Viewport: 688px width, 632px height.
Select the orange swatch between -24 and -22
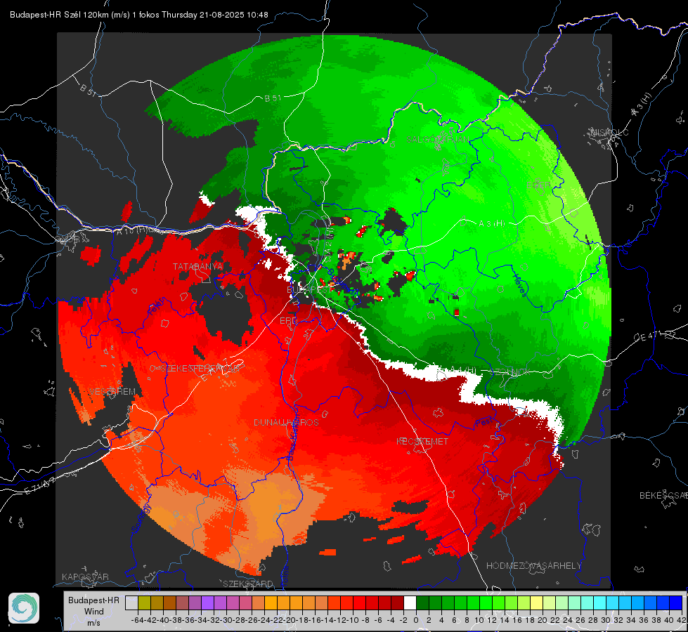(271, 603)
